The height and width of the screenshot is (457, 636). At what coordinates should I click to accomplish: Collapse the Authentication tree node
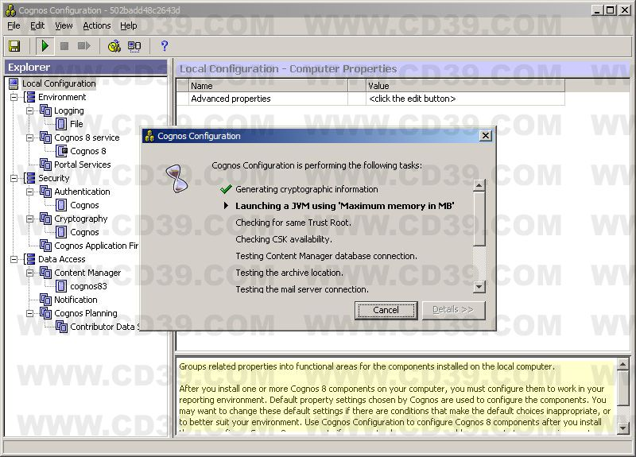click(29, 192)
